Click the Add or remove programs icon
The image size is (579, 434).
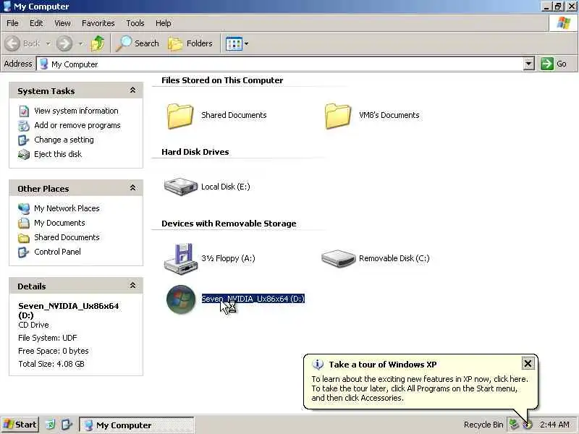24,125
